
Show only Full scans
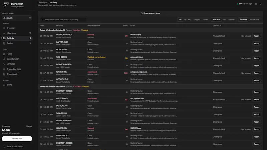(x=224, y=19)
